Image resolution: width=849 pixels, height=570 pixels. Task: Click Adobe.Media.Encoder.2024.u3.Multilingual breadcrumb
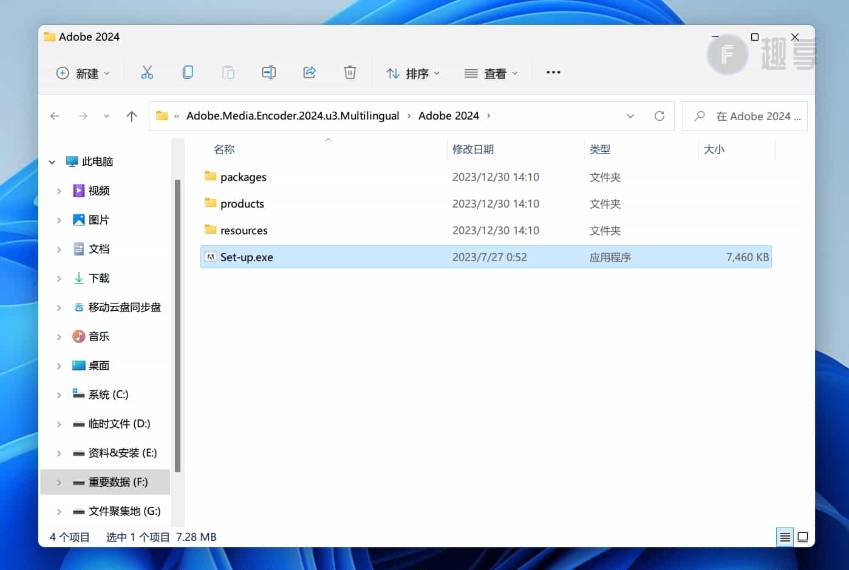pos(293,115)
